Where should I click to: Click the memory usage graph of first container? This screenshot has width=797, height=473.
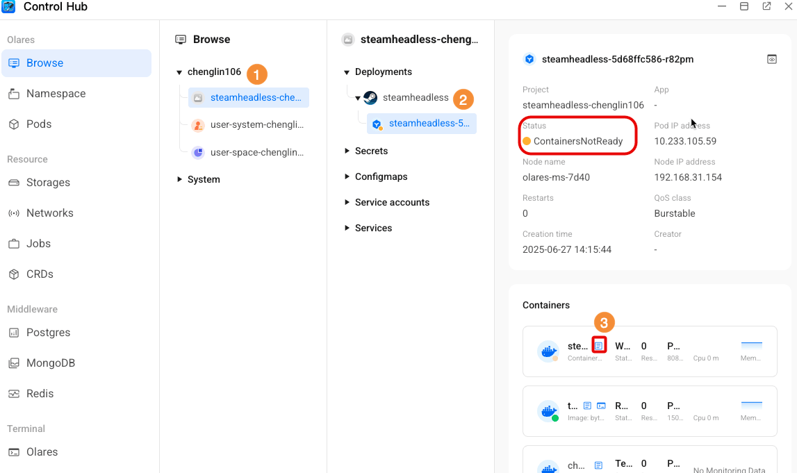[x=751, y=345]
